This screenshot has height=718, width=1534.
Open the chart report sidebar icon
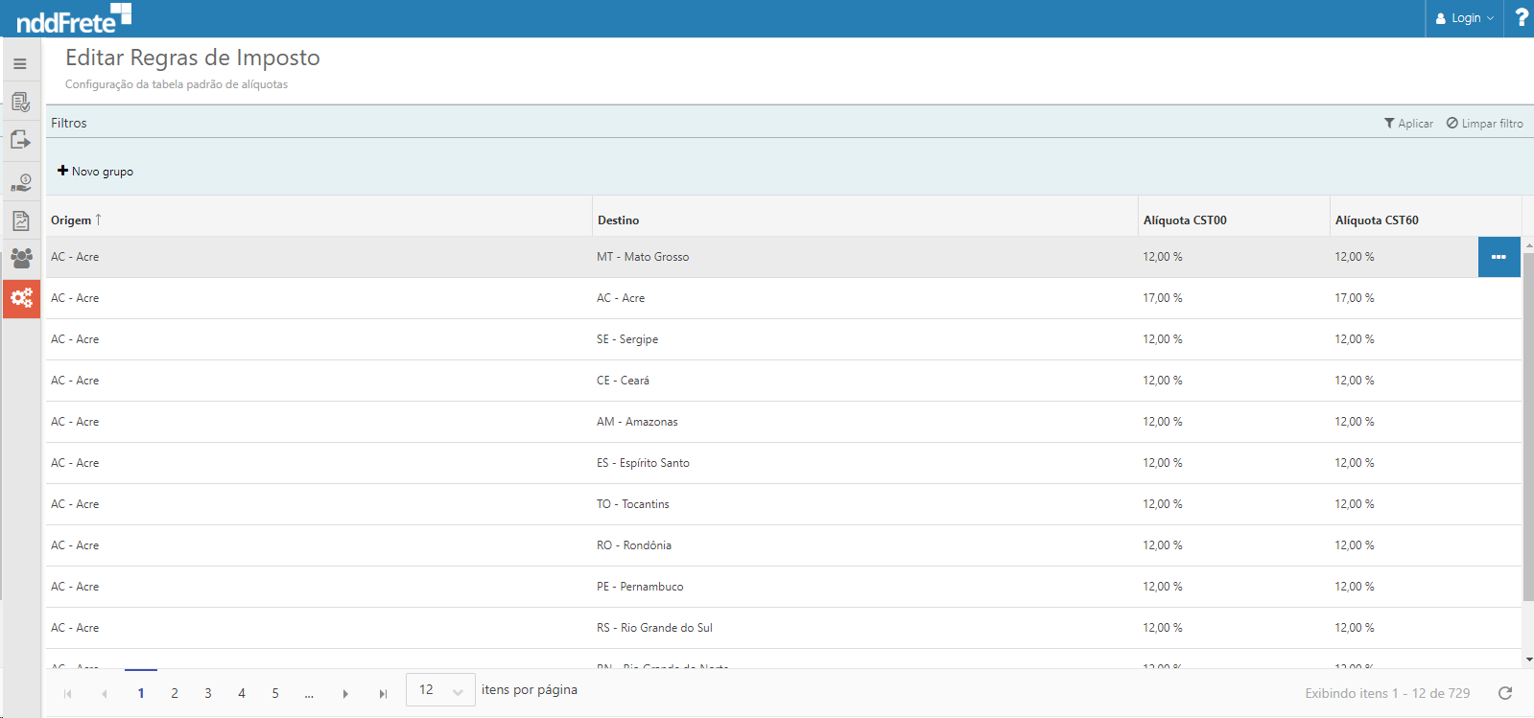[20, 220]
